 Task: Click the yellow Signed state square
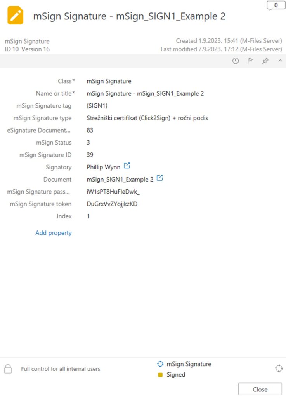tap(160, 375)
